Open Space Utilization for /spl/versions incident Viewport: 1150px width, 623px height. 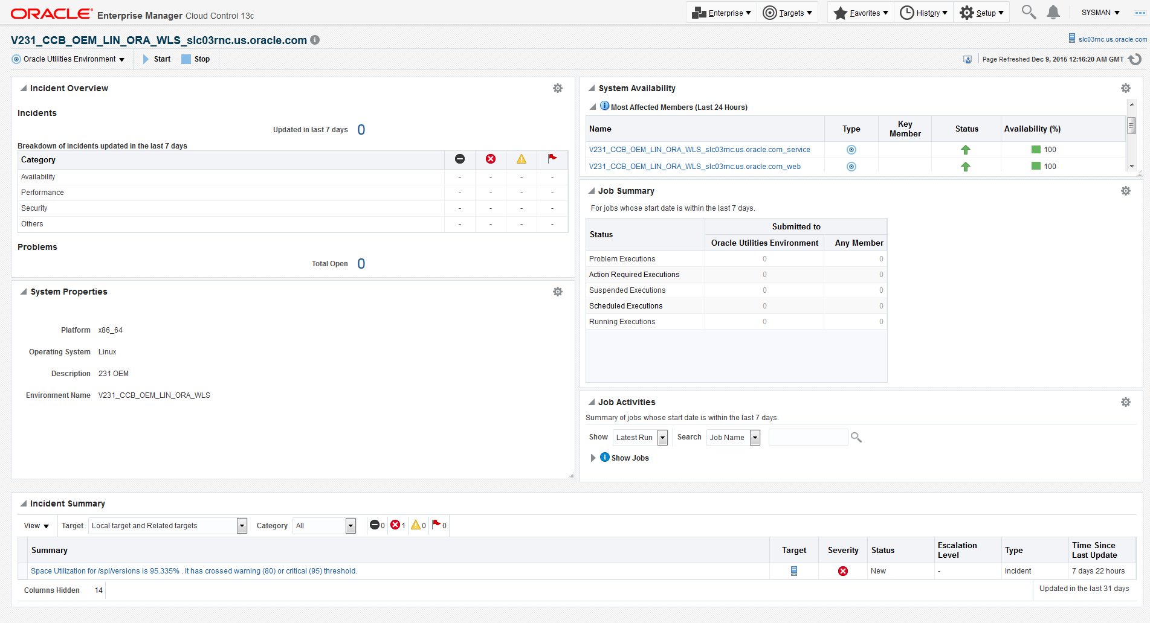(x=194, y=571)
